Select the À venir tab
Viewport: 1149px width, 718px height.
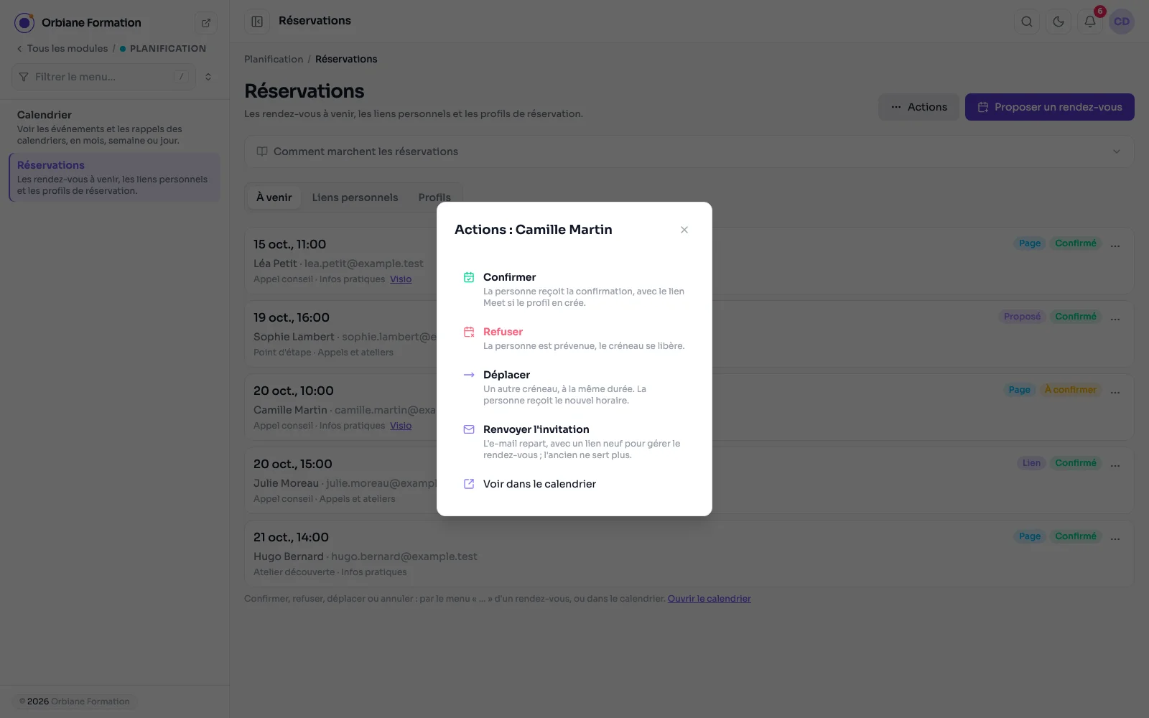(x=274, y=197)
